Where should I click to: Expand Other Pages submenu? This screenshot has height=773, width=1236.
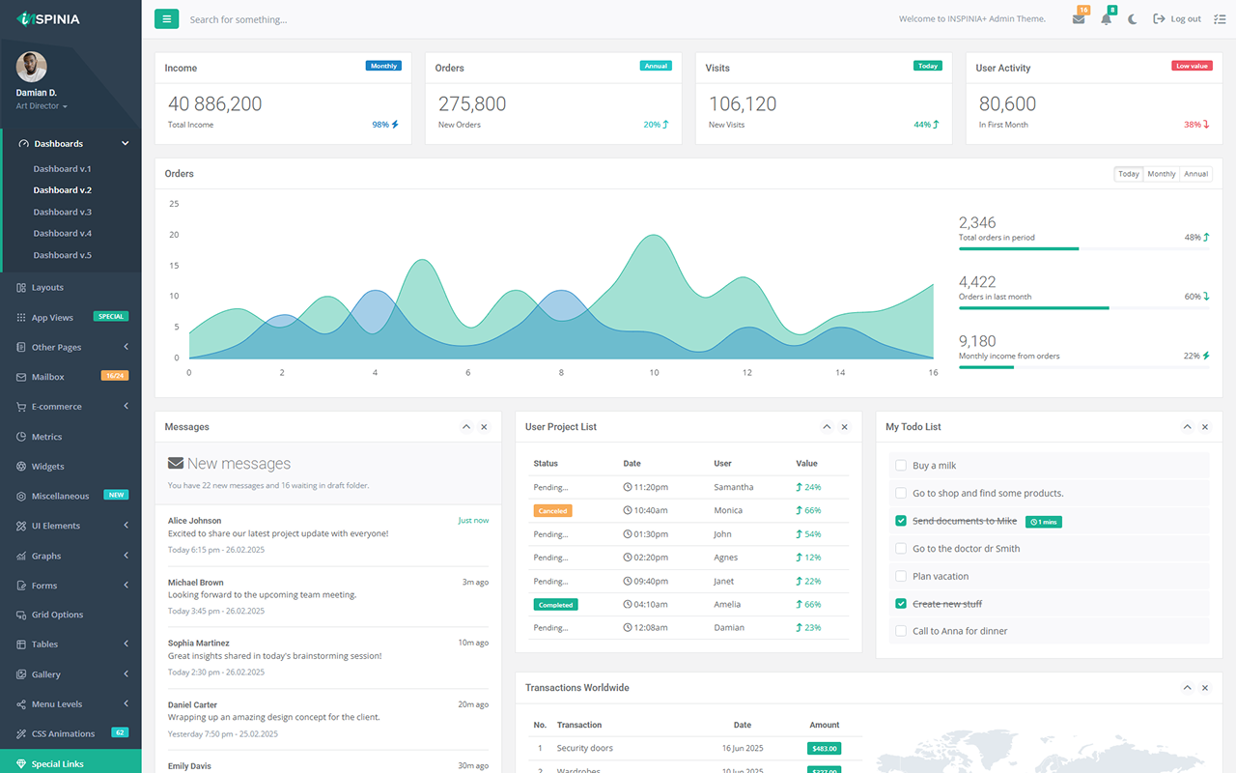(x=126, y=347)
